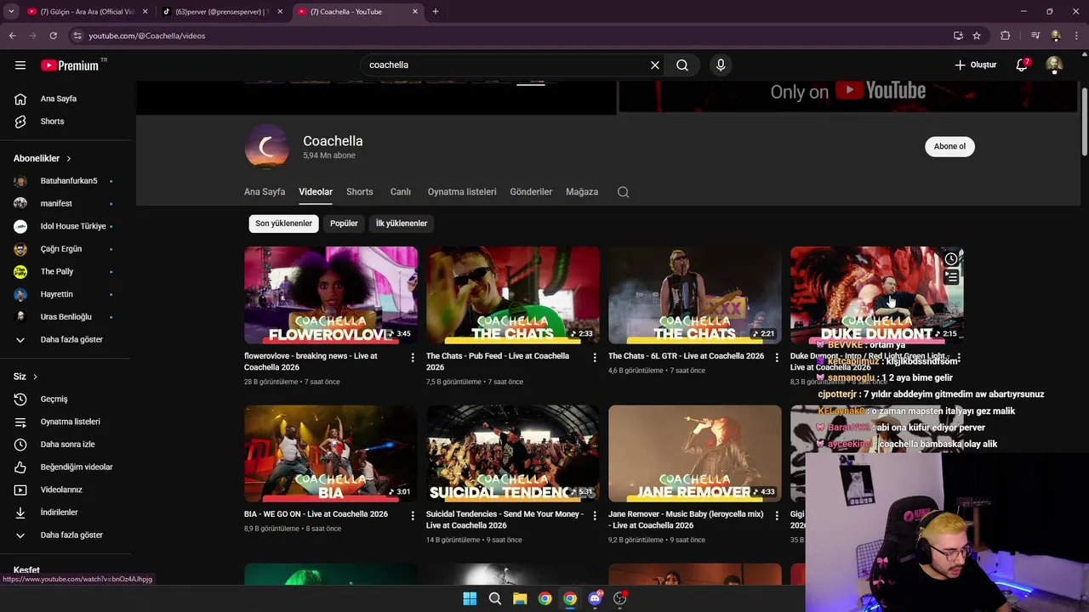Reload the page in Chrome
The image size is (1089, 612).
(53, 36)
